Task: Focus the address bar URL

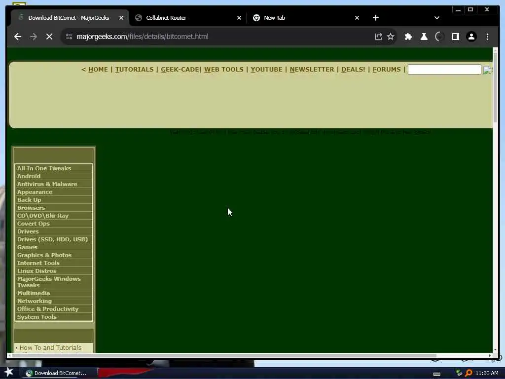Action: [x=143, y=37]
